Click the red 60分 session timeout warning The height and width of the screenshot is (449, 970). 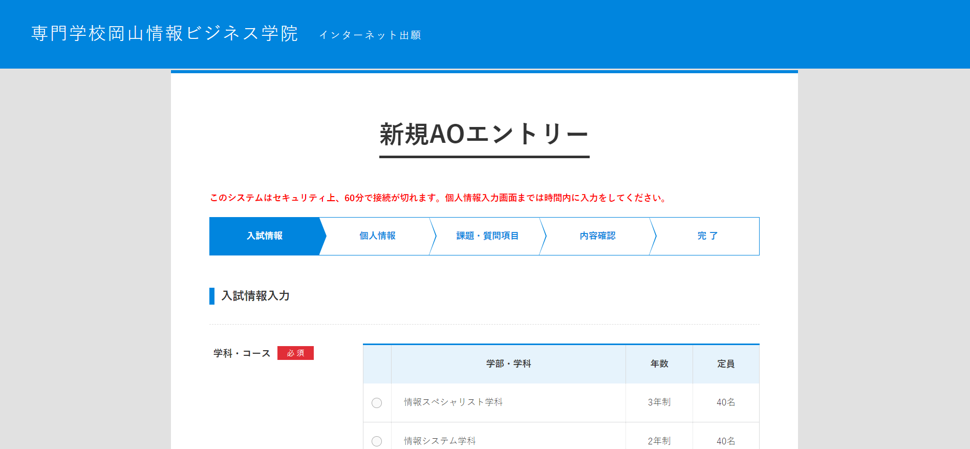(x=439, y=198)
